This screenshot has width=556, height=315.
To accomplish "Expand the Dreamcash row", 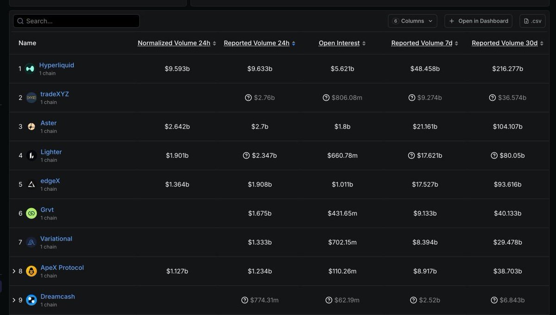I will pos(14,300).
